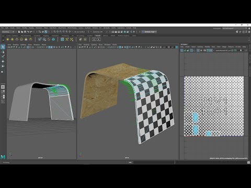Viewport: 251px width, 188px height.
Task: Toggle UV Editor wireframe display first icon
Action: click(x=182, y=51)
